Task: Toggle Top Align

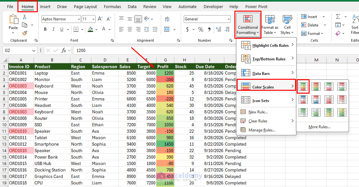Action: (x=121, y=19)
